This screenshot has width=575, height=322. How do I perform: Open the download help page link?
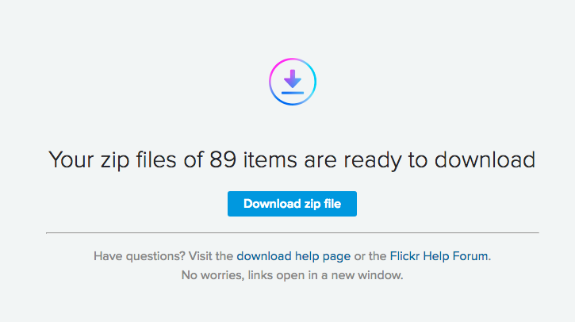(293, 256)
